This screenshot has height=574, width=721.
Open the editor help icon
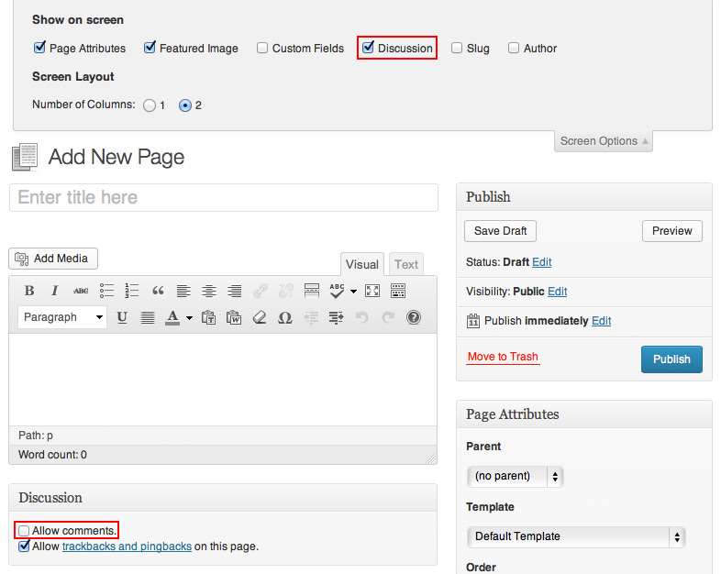click(x=414, y=317)
